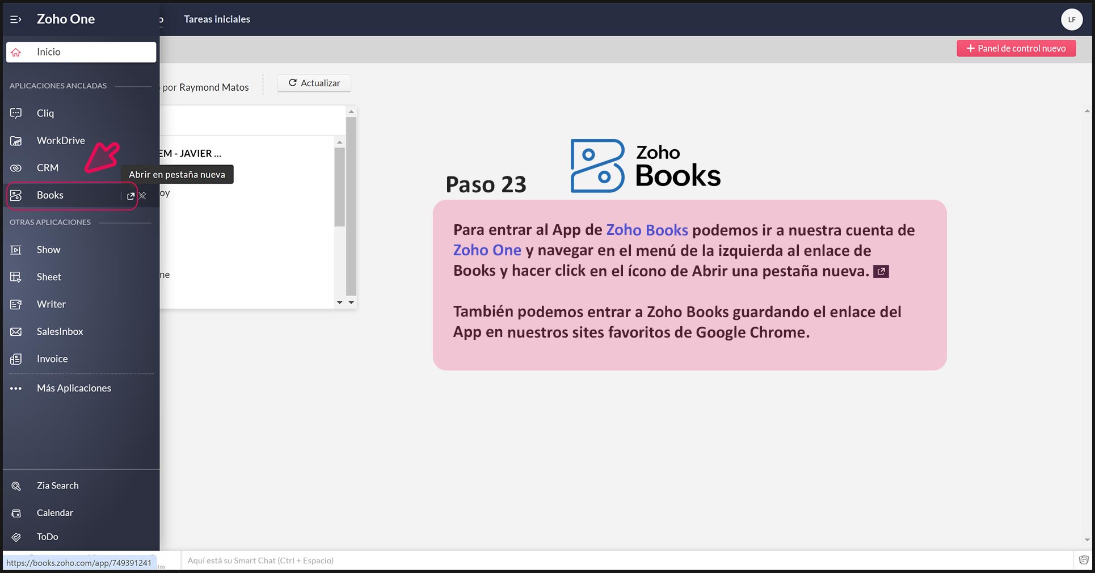Select the Inicio menu item

pyautogui.click(x=81, y=52)
